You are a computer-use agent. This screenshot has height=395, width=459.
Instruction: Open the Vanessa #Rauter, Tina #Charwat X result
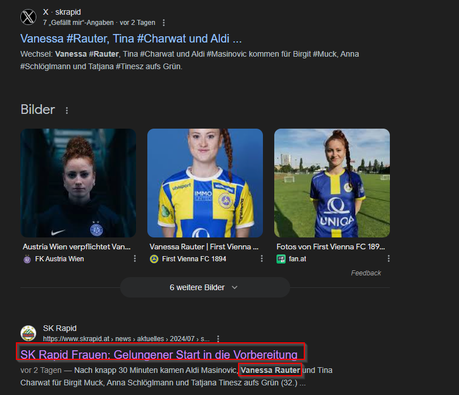point(131,39)
